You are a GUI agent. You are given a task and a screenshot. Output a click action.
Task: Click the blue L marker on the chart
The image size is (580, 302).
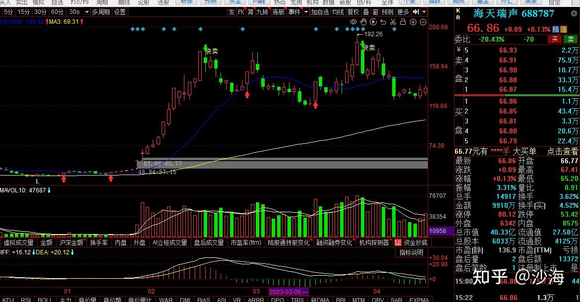click(37, 181)
